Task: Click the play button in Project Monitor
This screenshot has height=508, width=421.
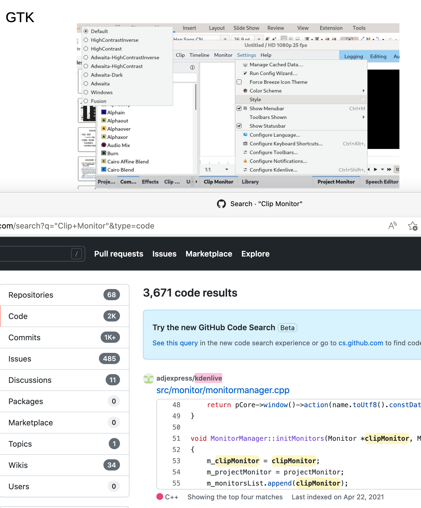Action: tap(376, 169)
